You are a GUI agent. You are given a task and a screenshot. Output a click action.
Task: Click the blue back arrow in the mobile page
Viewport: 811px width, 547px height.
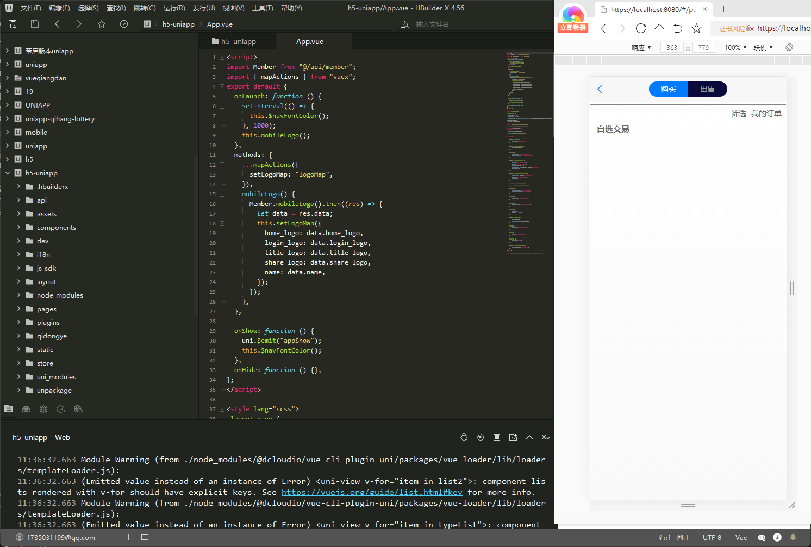coord(600,89)
